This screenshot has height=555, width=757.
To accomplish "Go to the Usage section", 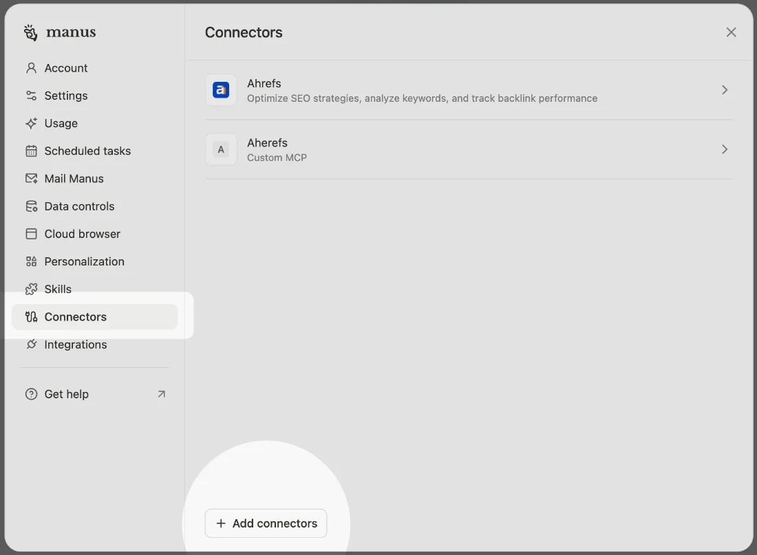I will pos(95,123).
